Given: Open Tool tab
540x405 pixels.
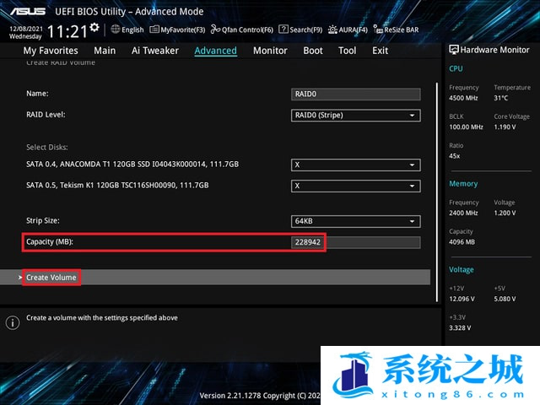Looking at the screenshot, I should pos(347,51).
